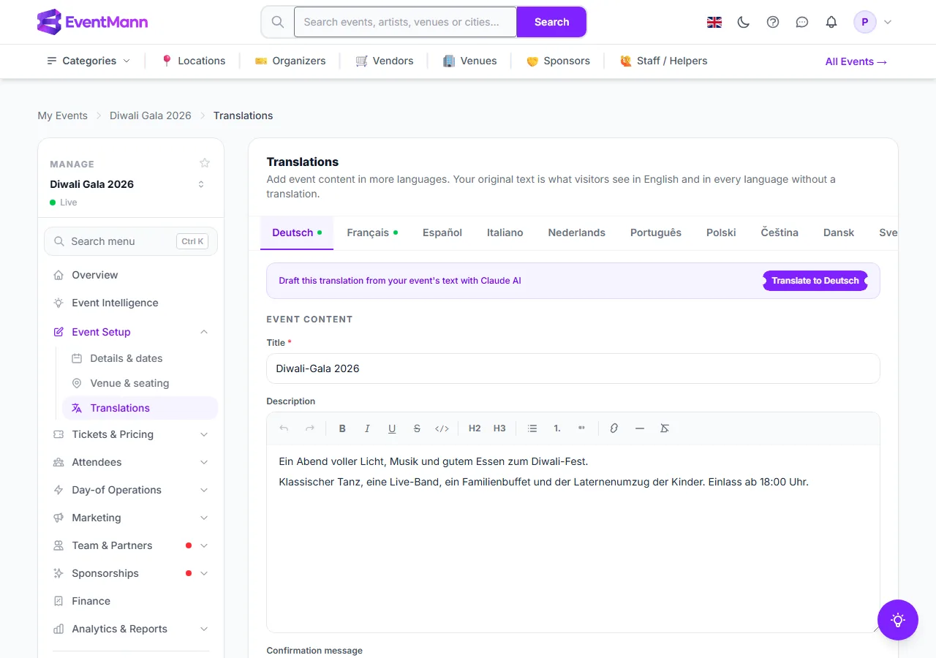Open My Events in the breadcrumb

62,116
